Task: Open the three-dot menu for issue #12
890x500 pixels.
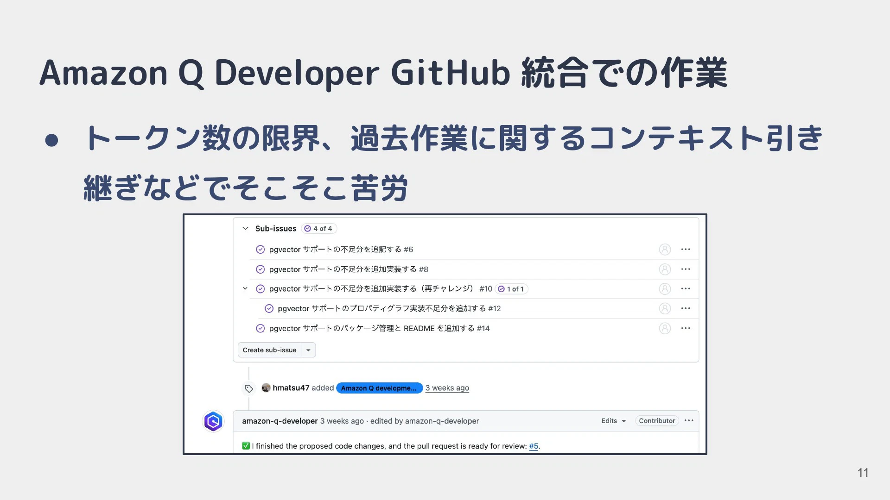Action: coord(686,308)
